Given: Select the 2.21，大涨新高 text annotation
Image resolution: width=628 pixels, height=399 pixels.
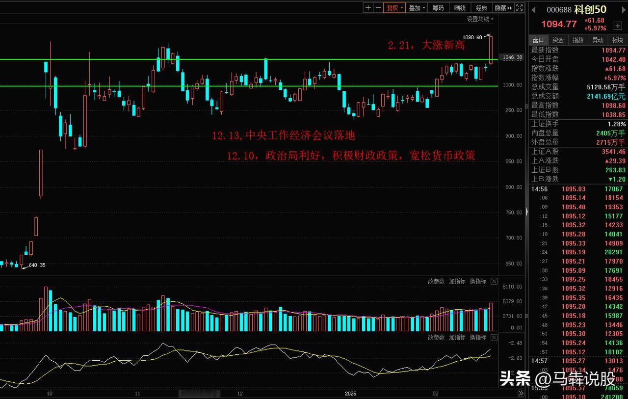Looking at the screenshot, I should click(426, 46).
